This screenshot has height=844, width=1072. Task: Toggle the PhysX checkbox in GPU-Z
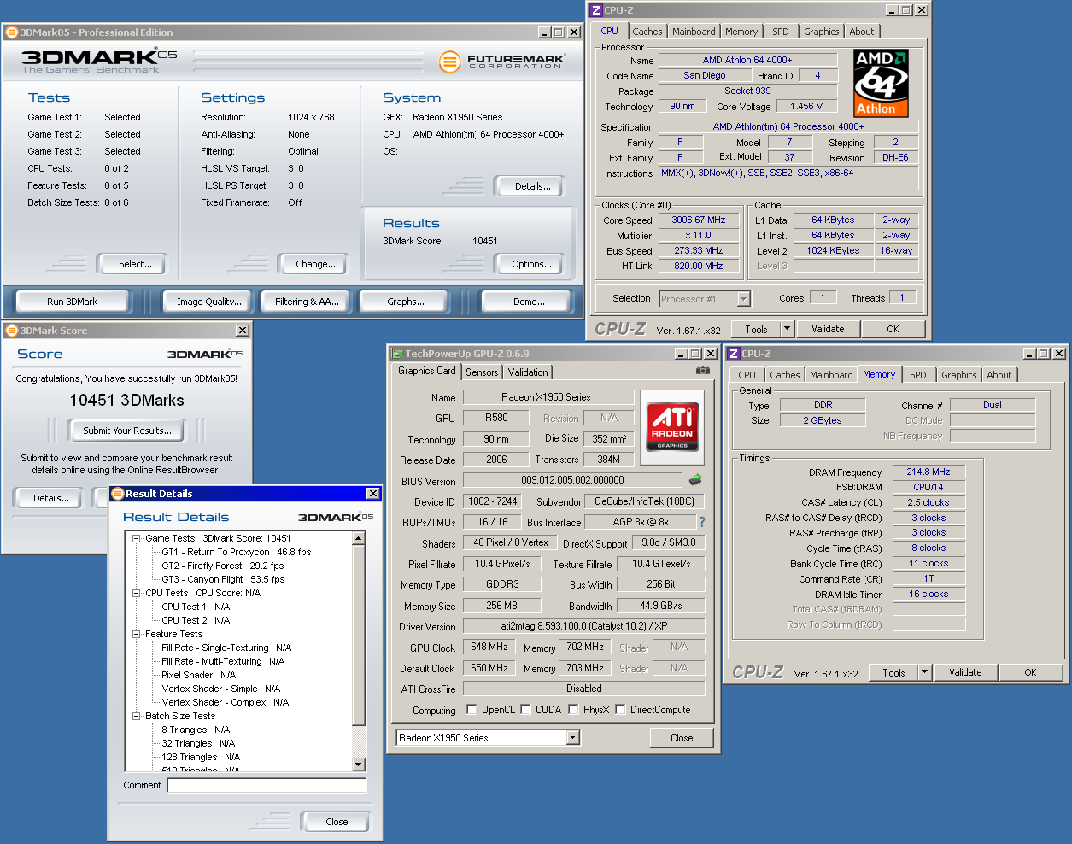point(573,709)
